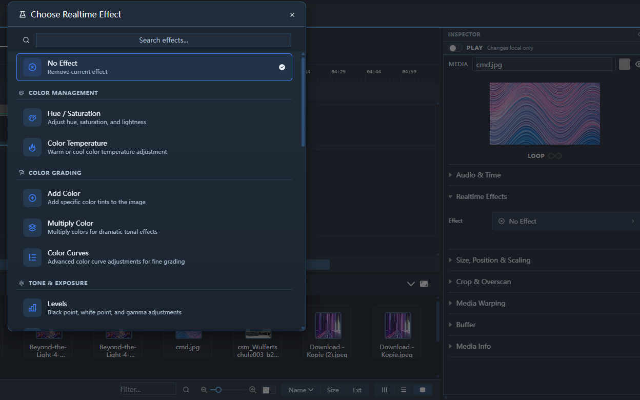This screenshot has height=400, width=640.
Task: Click the LOOP label in Inspector
Action: click(x=536, y=156)
